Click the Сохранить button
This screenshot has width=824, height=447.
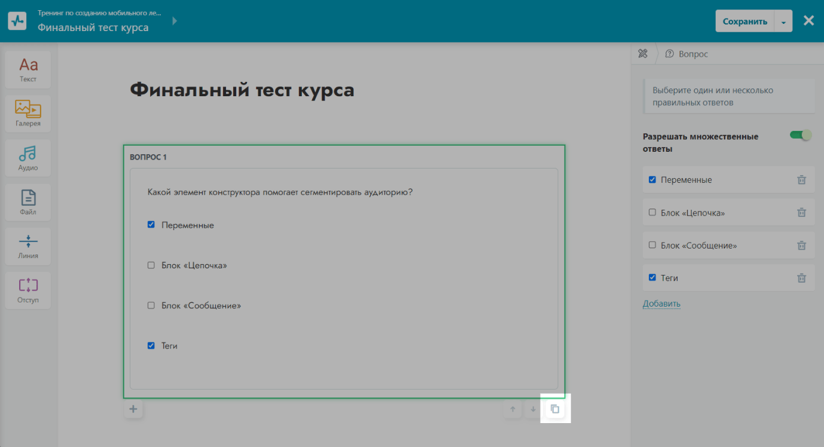click(744, 22)
